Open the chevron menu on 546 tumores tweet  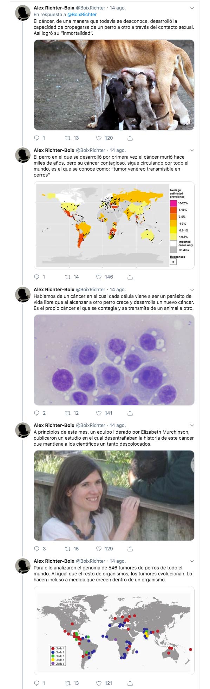[192, 561]
